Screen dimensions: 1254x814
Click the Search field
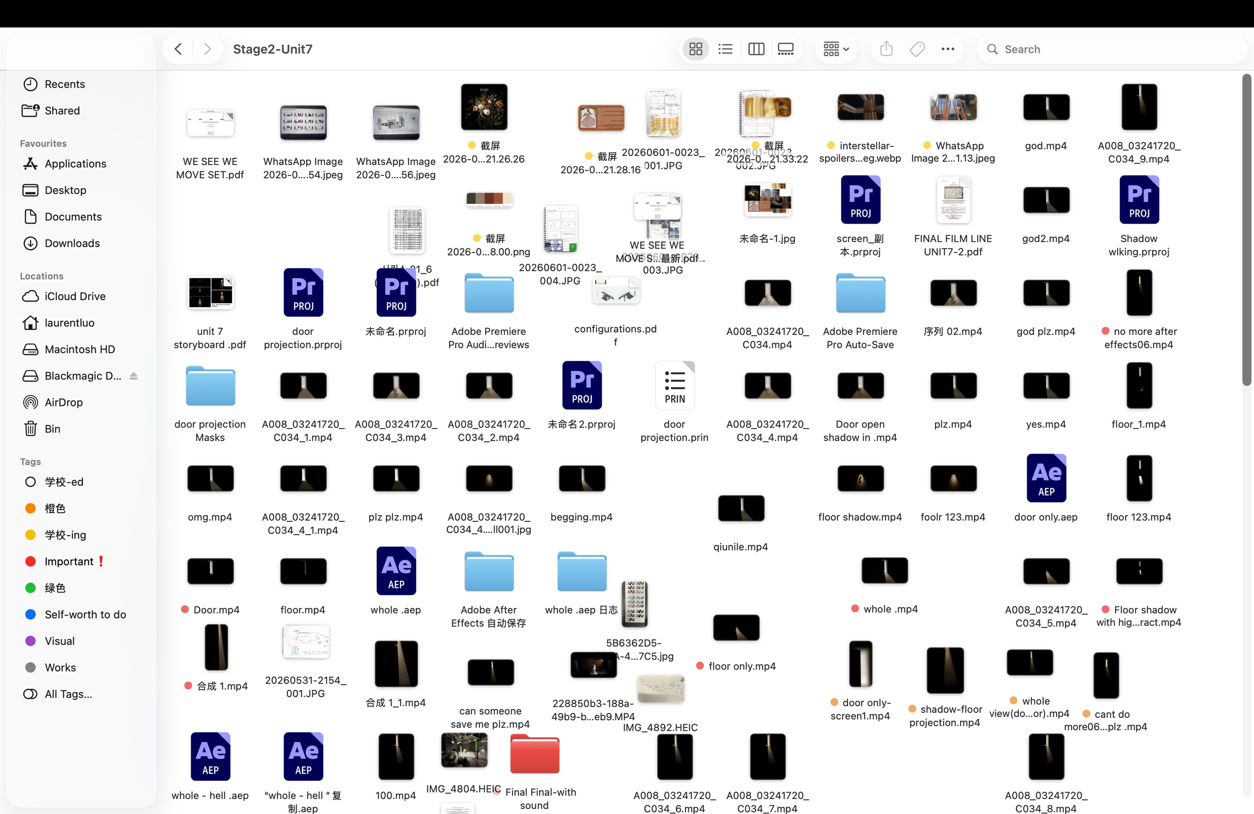(1112, 49)
